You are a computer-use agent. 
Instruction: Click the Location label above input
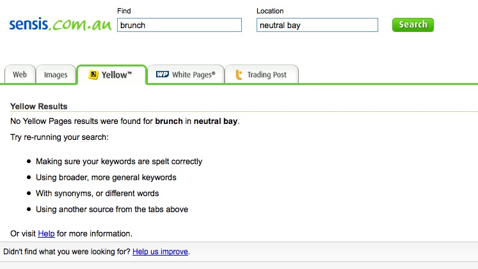[270, 11]
